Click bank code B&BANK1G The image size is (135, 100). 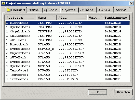pos(113,31)
